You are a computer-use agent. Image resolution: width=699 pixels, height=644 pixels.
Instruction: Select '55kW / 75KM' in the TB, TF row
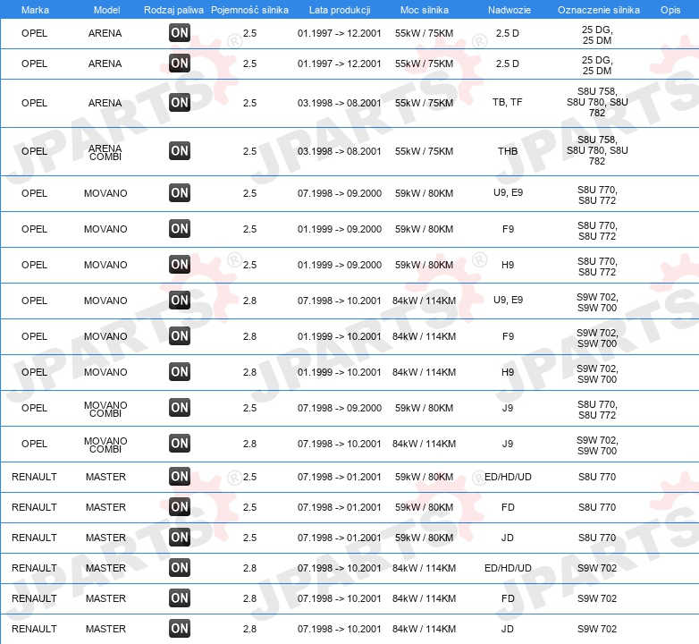click(424, 103)
